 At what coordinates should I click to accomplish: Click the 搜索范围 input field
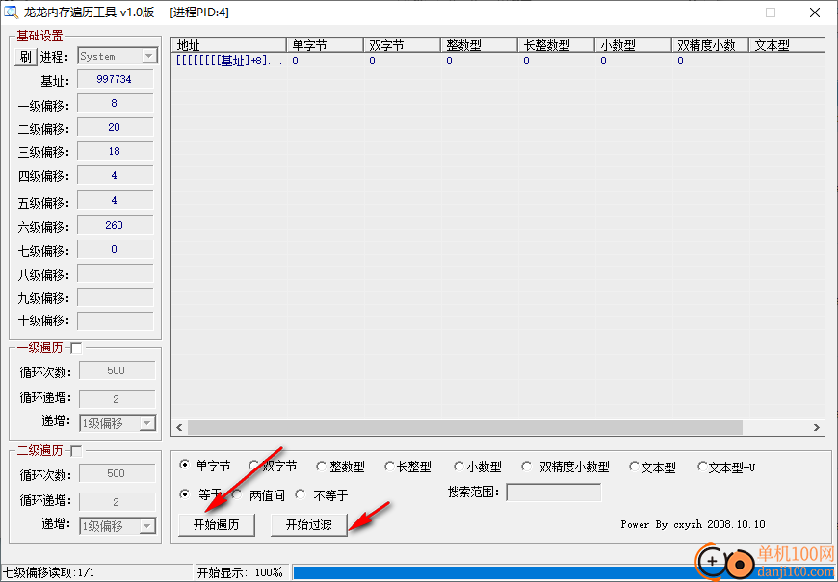554,493
